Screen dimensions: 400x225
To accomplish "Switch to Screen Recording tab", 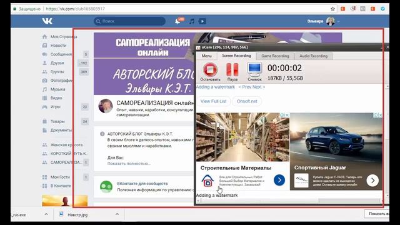I will (236, 56).
